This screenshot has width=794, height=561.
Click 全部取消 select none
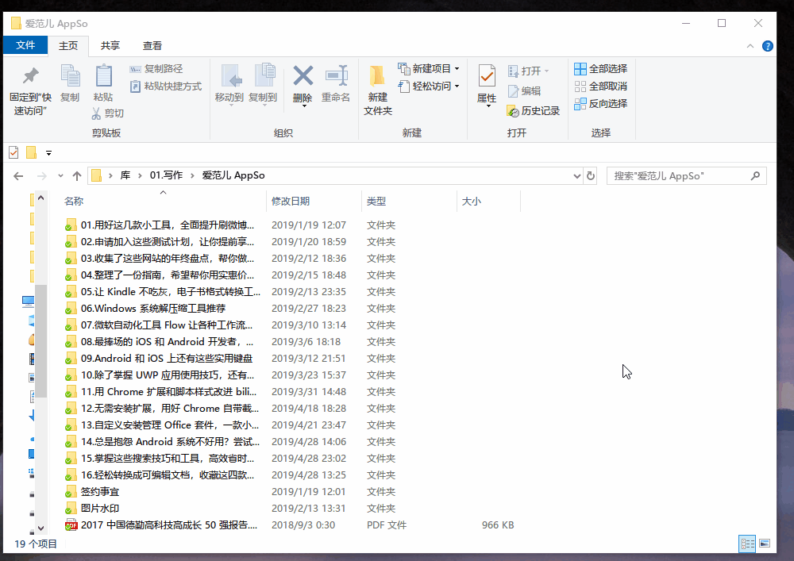coord(600,86)
